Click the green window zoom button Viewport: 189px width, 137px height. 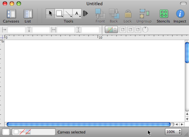(19, 4)
